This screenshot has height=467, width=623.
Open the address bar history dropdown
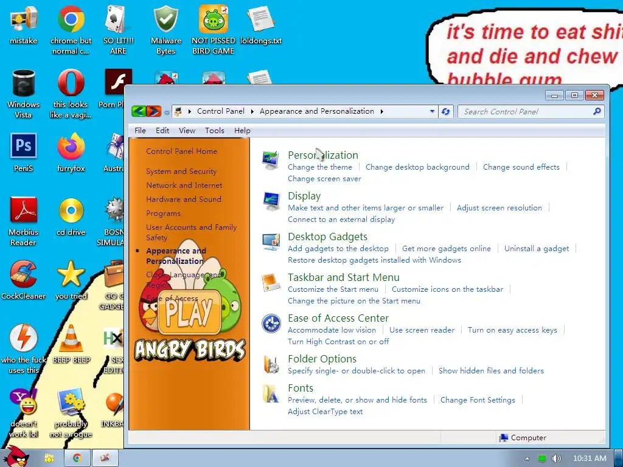point(432,112)
